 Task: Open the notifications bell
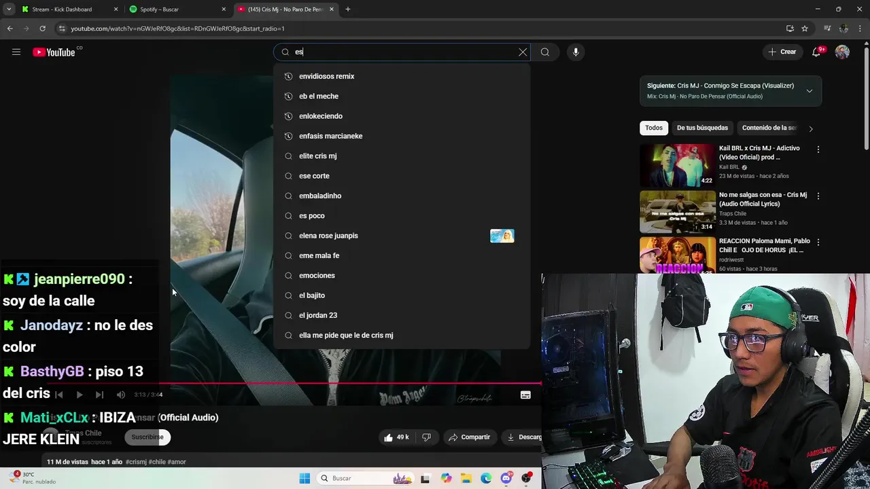pyautogui.click(x=818, y=52)
